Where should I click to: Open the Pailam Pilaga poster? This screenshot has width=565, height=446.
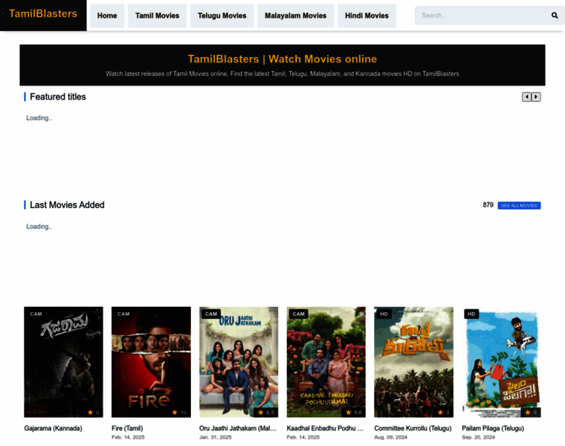(x=501, y=362)
